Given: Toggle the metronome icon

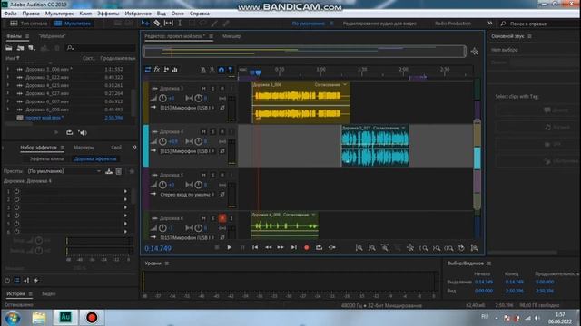Looking at the screenshot, I should point(203,70).
